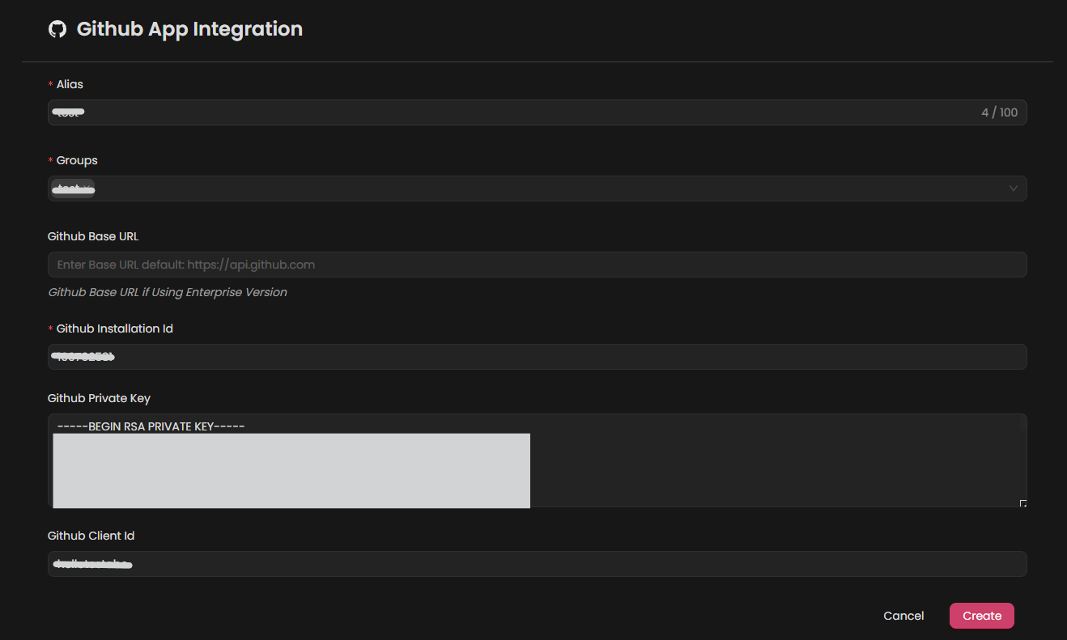Click the 'Github Client Id' label
Screen dimensions: 1067x640
tap(91, 536)
